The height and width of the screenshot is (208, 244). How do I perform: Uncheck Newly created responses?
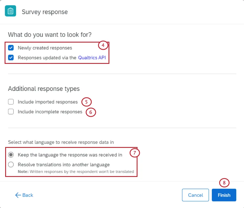[x=11, y=48]
